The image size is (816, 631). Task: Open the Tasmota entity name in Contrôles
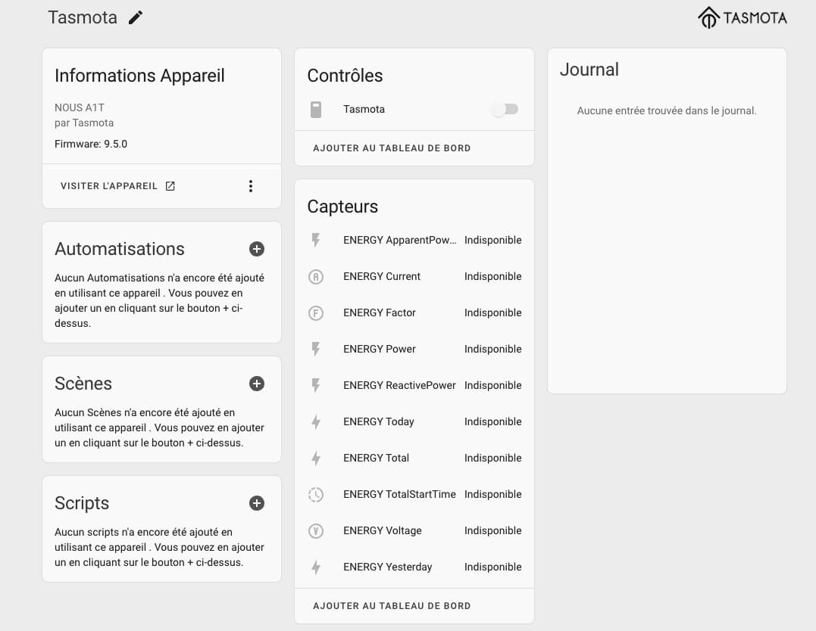coord(364,109)
